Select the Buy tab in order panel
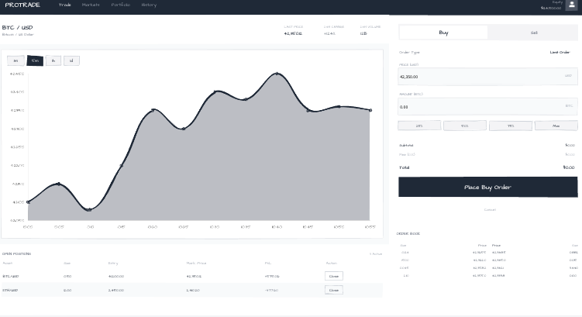The image size is (582, 317). [x=443, y=33]
